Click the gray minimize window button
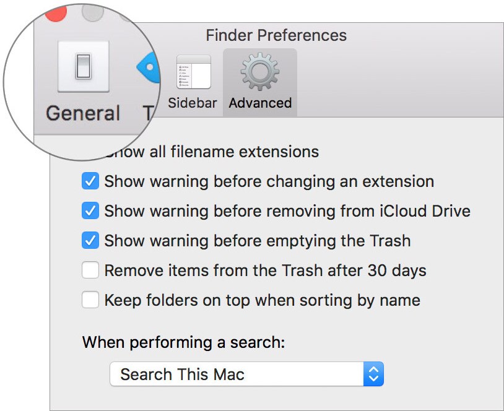This screenshot has height=411, width=504. tap(93, 10)
